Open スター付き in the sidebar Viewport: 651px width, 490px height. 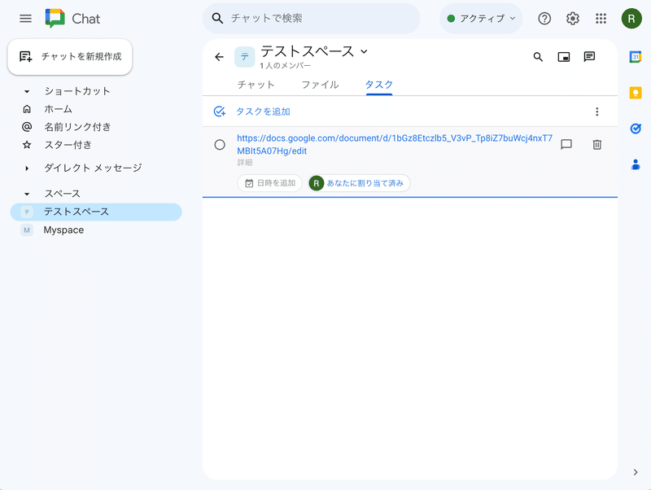(68, 145)
